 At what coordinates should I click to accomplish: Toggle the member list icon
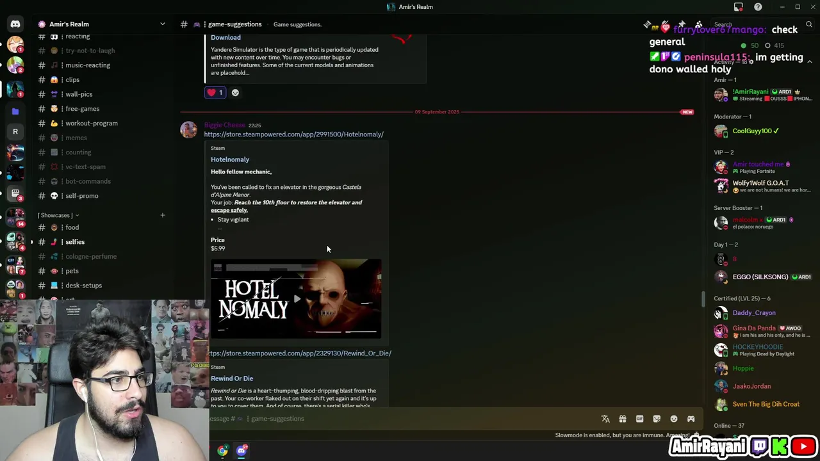(x=699, y=24)
